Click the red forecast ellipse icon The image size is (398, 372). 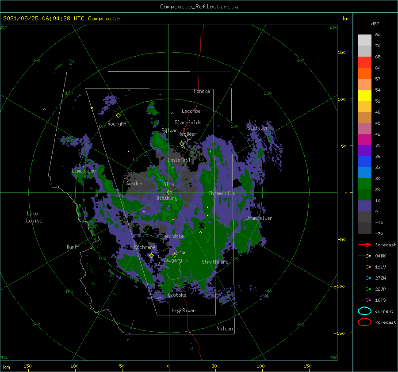364,322
